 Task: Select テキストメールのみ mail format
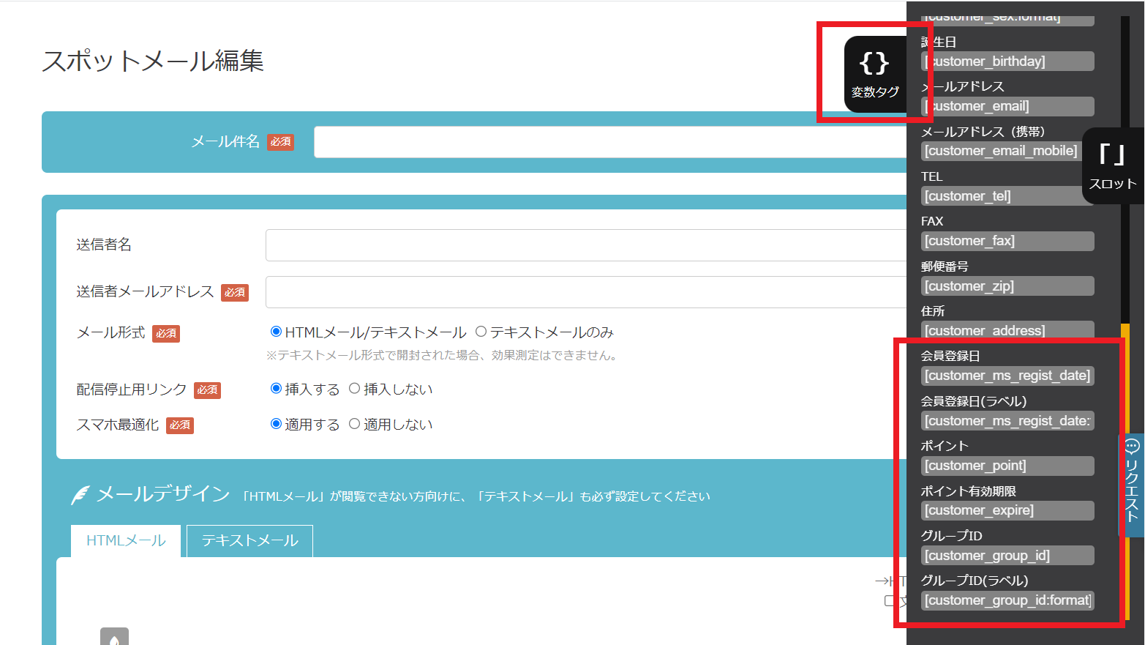click(x=481, y=332)
